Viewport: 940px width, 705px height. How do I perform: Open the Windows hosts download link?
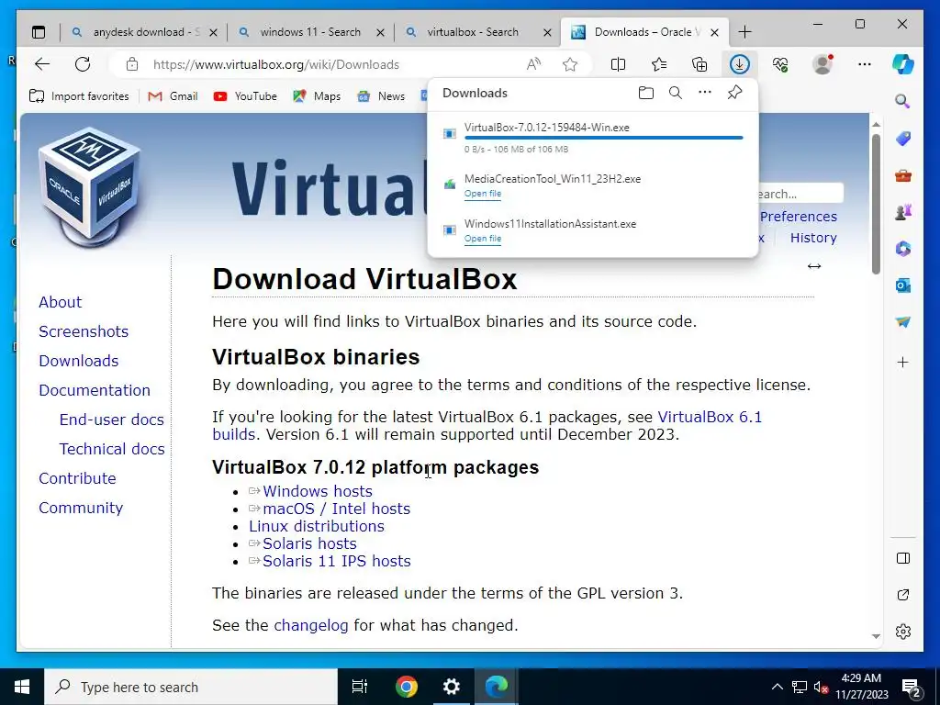(x=317, y=491)
